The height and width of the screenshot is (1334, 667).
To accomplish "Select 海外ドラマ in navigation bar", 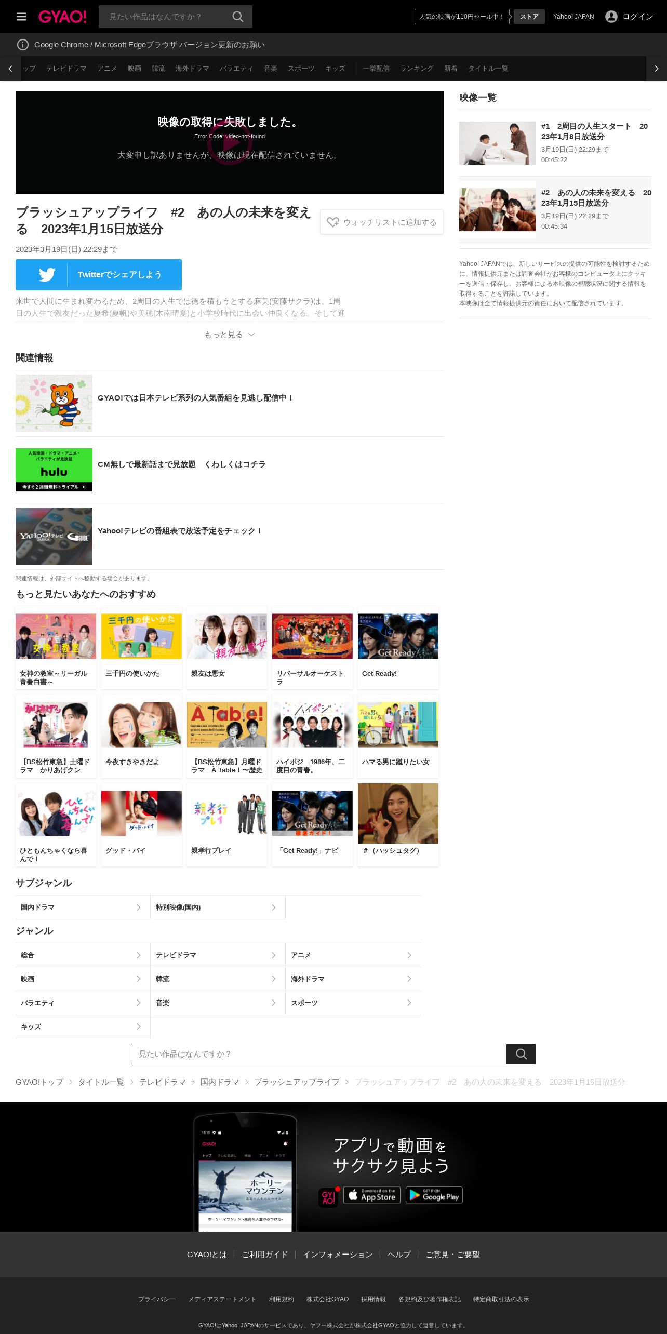I will (x=192, y=69).
